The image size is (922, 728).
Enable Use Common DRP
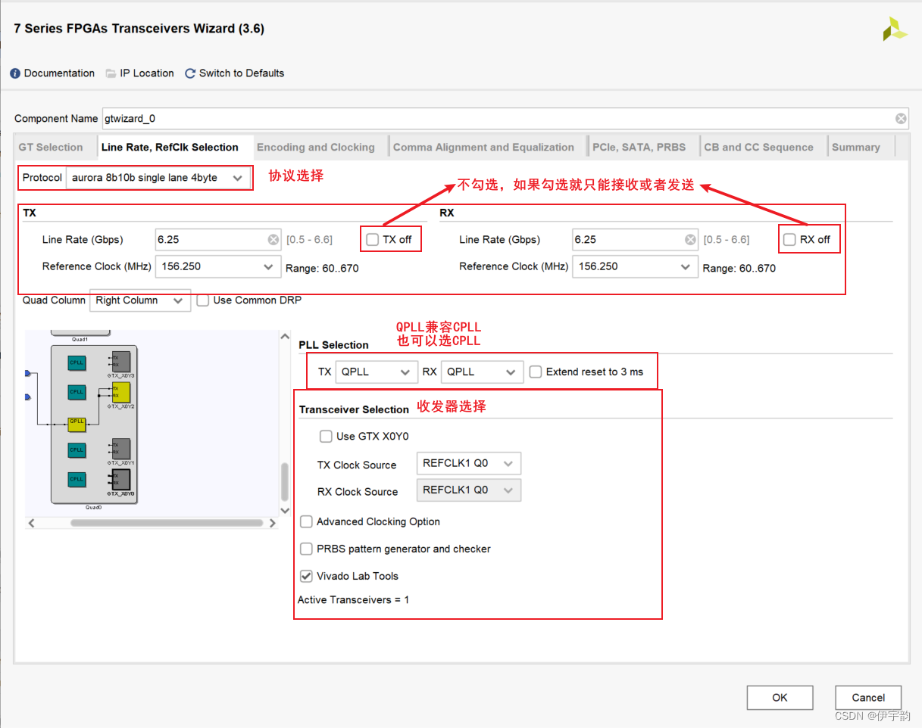[202, 300]
